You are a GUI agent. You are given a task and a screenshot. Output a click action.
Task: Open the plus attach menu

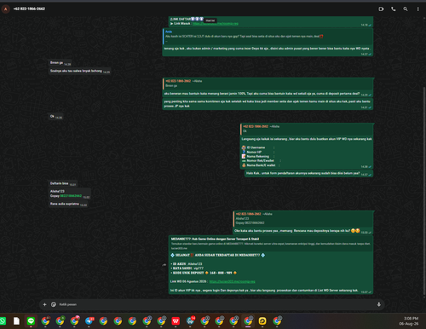pos(44,304)
